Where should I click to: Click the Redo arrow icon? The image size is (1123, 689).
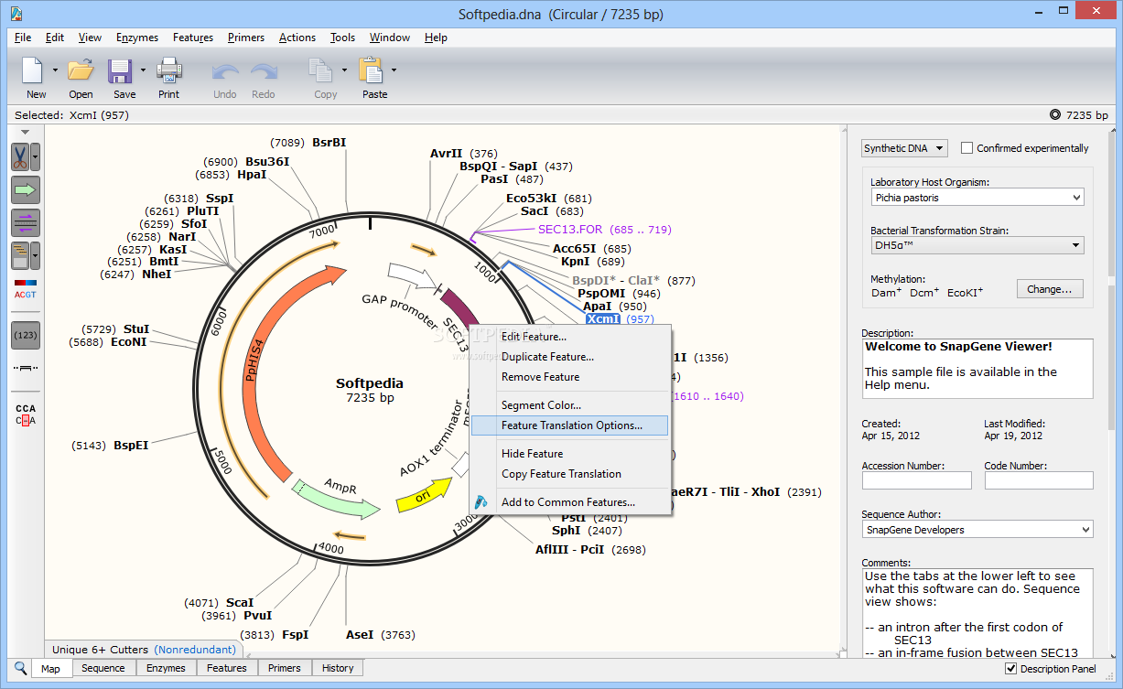tap(264, 71)
